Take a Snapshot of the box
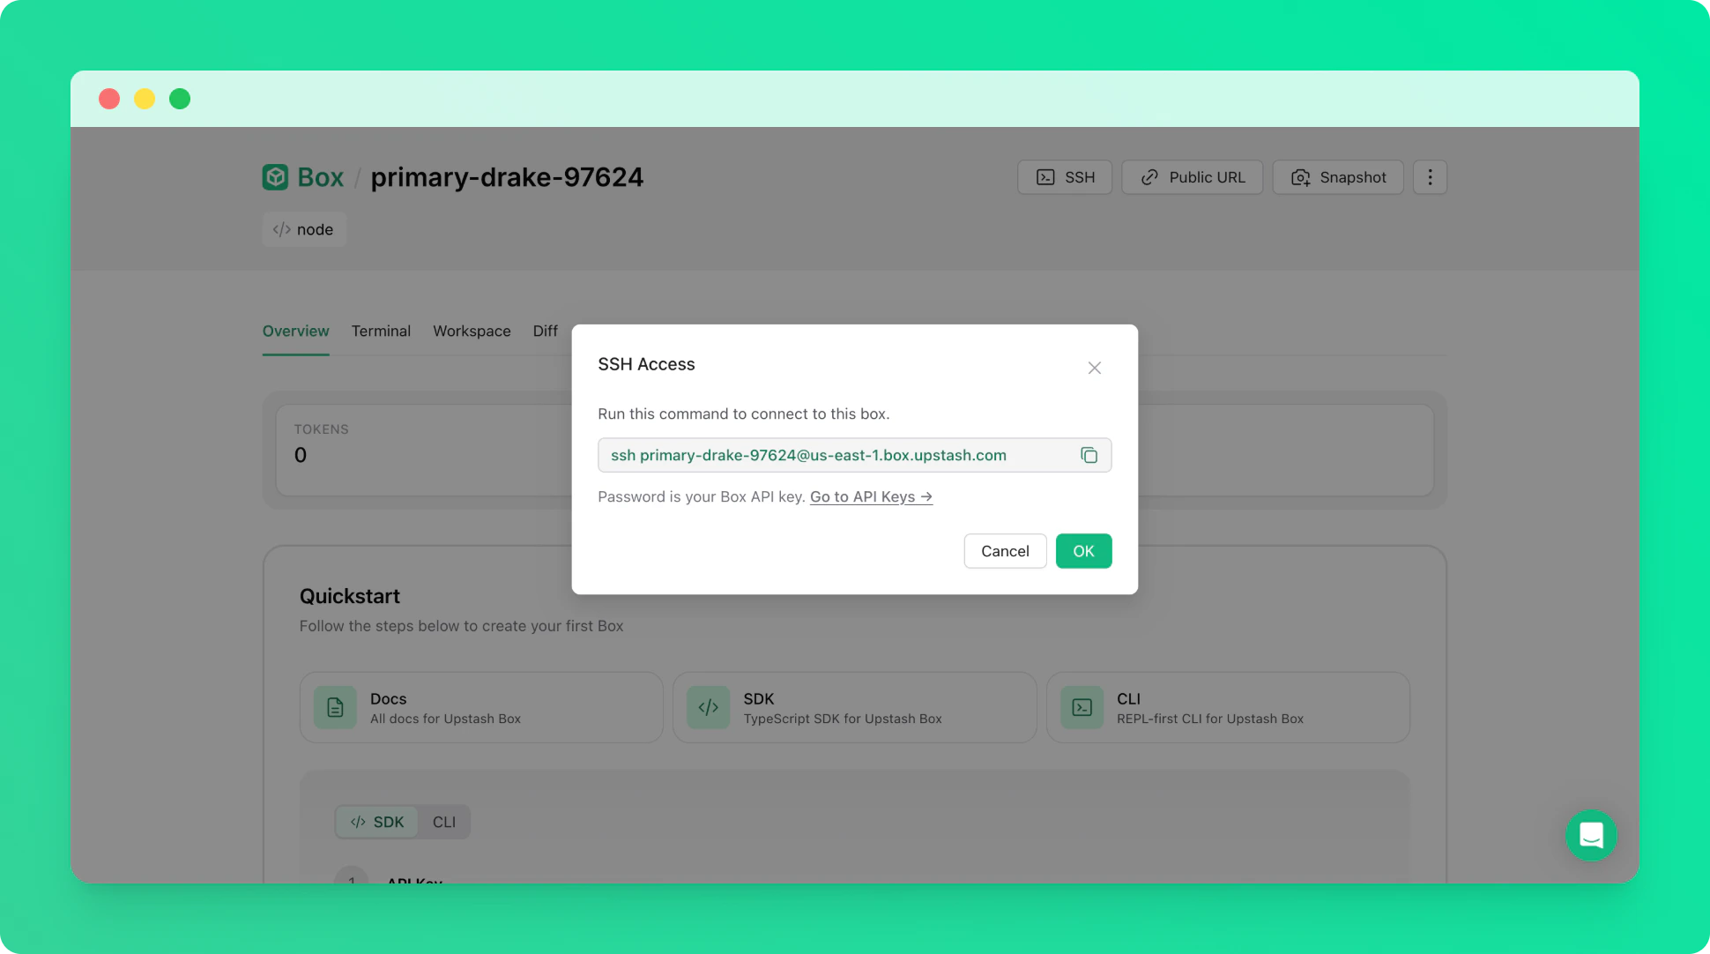This screenshot has height=954, width=1710. [1337, 177]
